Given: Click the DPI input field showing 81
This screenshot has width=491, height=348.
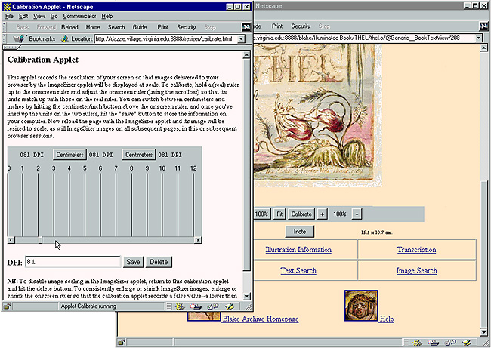Looking at the screenshot, I should pyautogui.click(x=73, y=262).
